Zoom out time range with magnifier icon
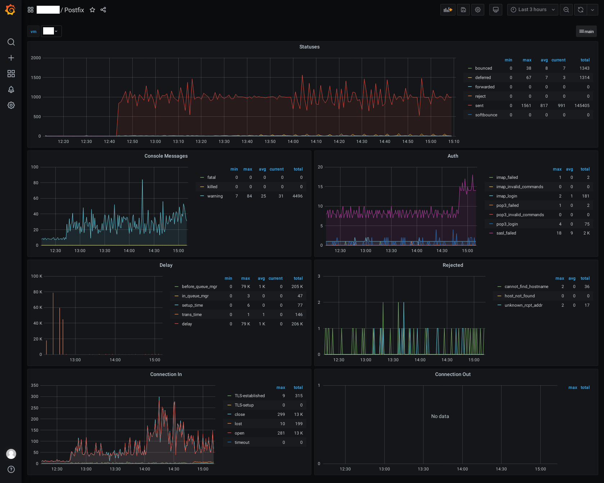This screenshot has height=483, width=604. [566, 10]
